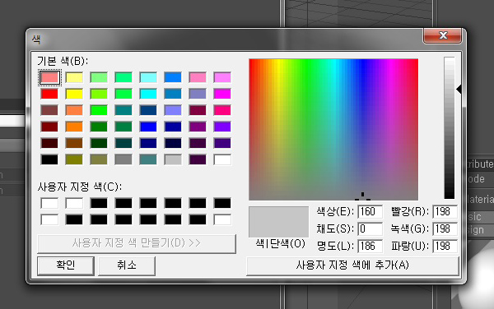
Task: Select the orange swatch in fourth row
Action: coord(74,127)
